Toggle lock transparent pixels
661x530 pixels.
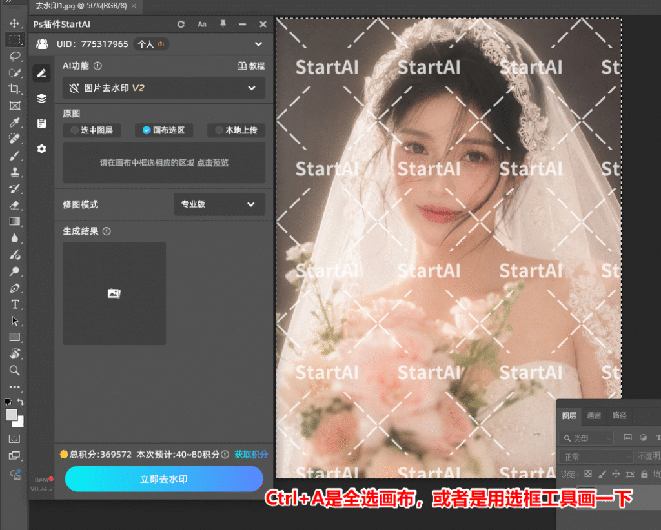pyautogui.click(x=588, y=474)
